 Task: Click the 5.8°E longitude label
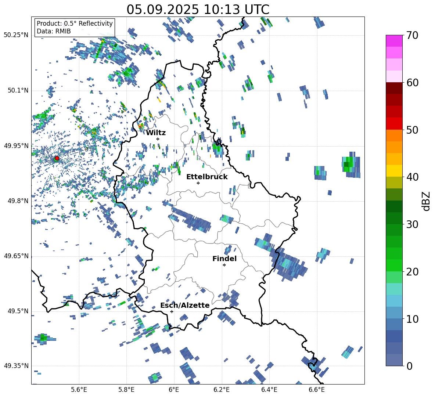coord(126,390)
